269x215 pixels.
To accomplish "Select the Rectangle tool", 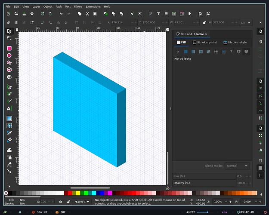I will click(x=9, y=48).
